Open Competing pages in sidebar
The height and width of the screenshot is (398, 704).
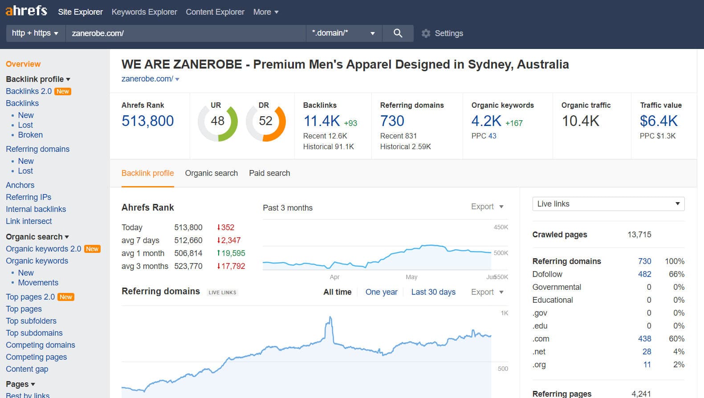(37, 357)
